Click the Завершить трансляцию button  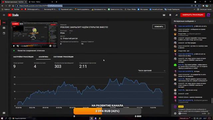coord(193,15)
